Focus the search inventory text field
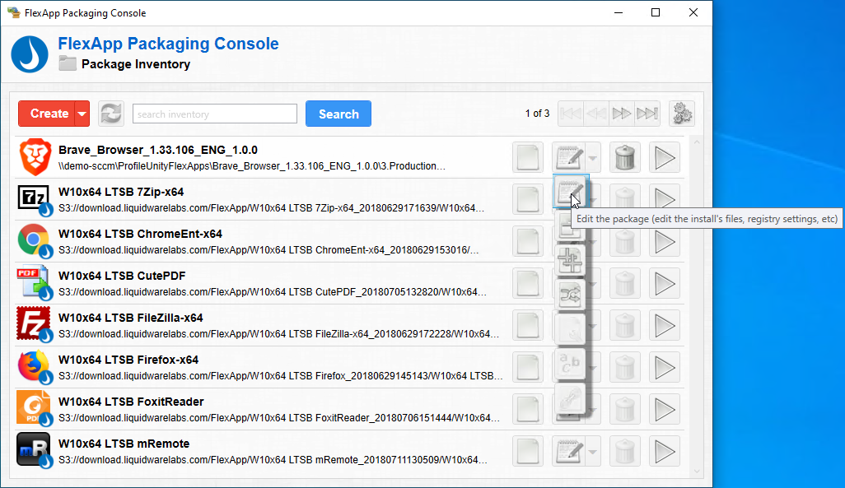The height and width of the screenshot is (488, 845). 214,114
